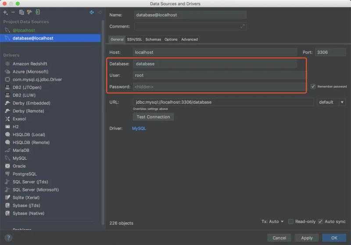
Task: Click the User field containing root
Action: (x=219, y=76)
